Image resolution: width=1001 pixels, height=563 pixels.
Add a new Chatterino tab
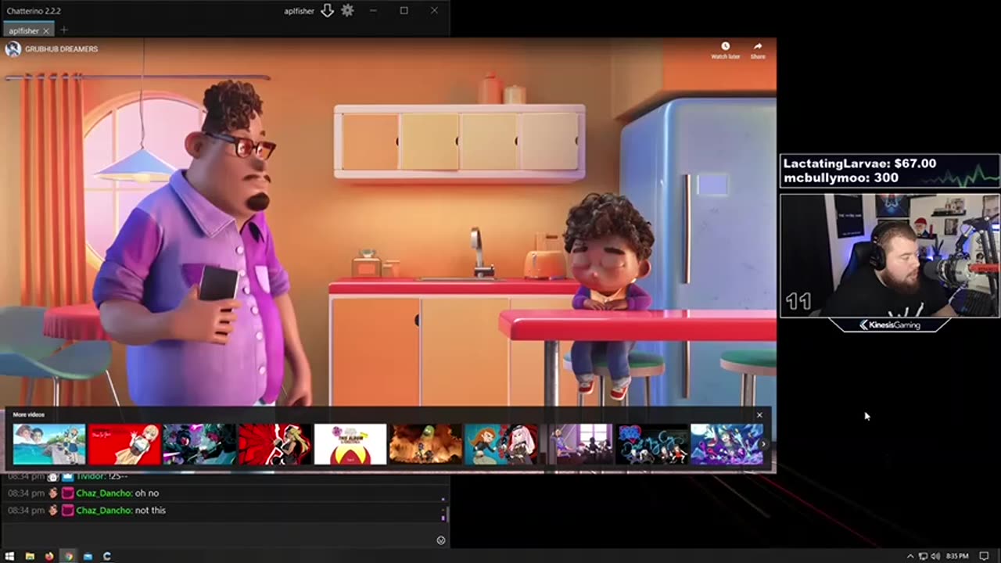tap(64, 30)
